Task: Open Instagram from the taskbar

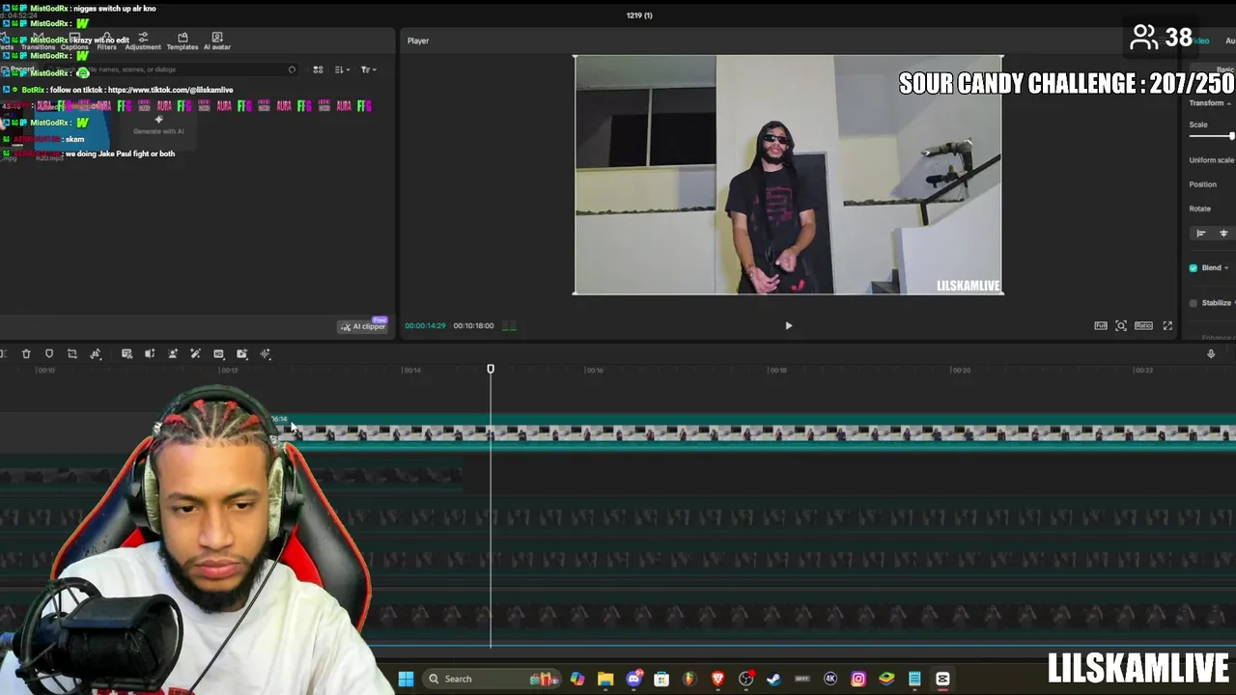Action: pos(858,679)
